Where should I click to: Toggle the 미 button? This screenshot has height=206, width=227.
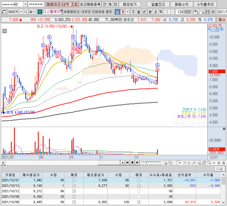coord(116,4)
